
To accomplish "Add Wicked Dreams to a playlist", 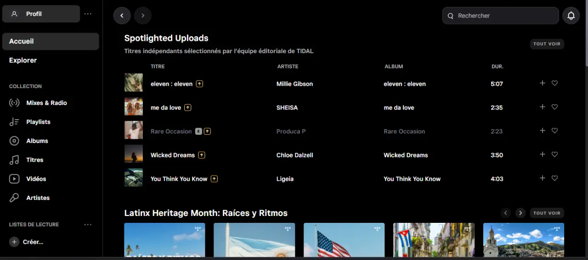I will coord(543,155).
